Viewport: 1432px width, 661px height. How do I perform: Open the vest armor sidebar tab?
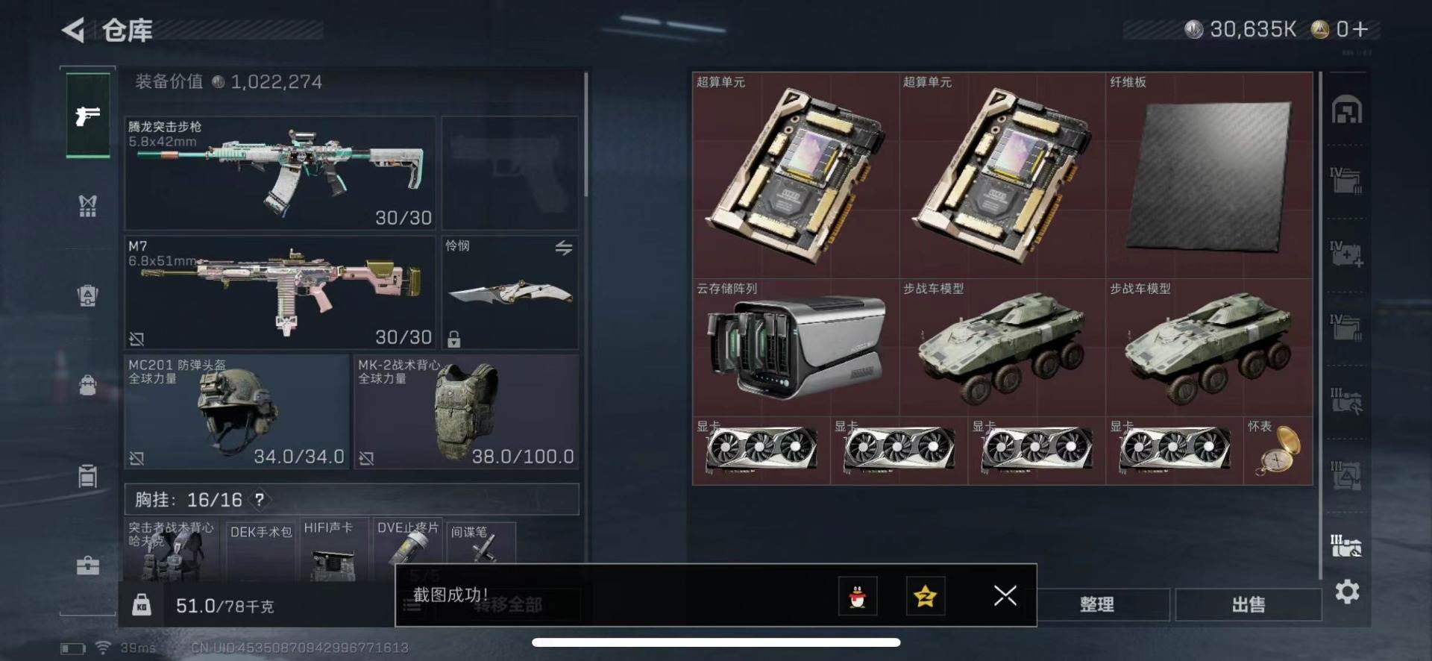tap(88, 205)
